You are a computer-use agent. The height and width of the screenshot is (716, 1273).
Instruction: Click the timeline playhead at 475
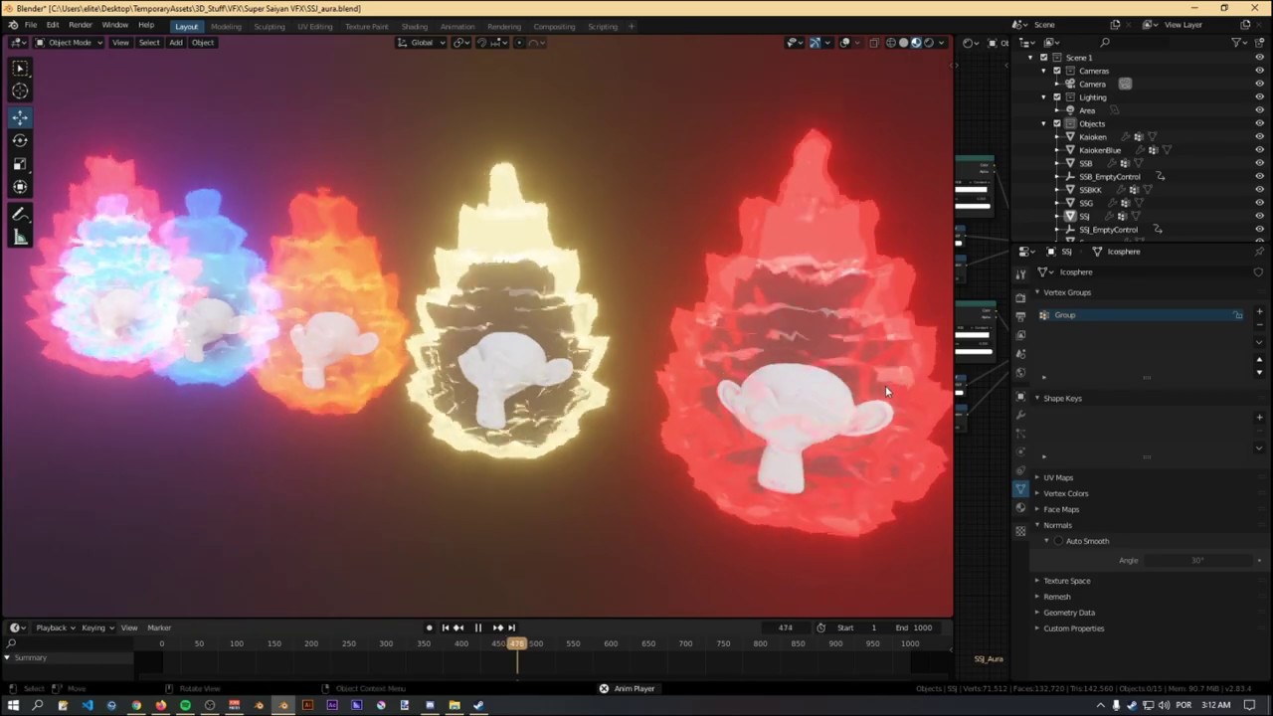(516, 643)
